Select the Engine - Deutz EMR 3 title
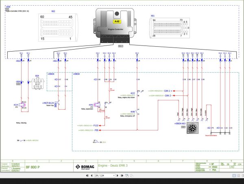The width and height of the screenshot is (244, 184). pos(113,165)
